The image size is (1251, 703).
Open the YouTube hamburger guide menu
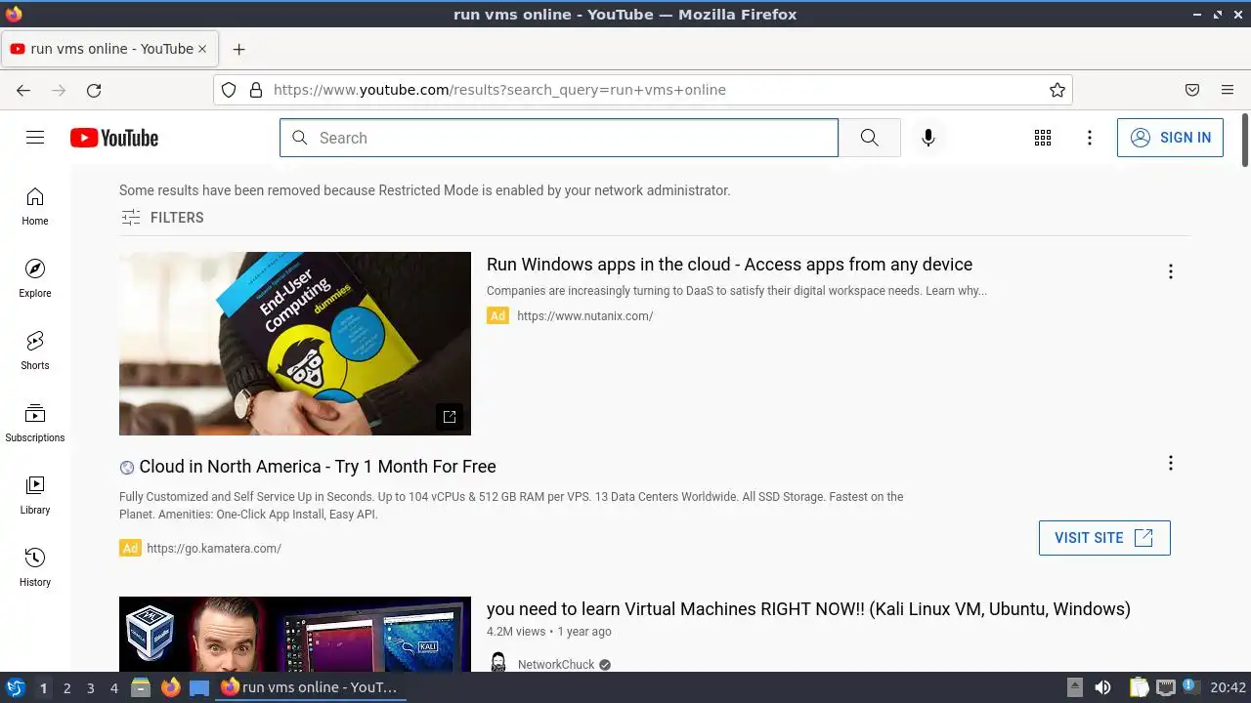[35, 138]
